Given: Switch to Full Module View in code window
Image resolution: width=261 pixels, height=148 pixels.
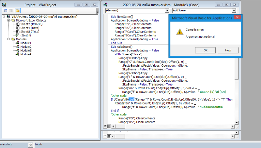Looking at the screenshot, I should (109, 126).
